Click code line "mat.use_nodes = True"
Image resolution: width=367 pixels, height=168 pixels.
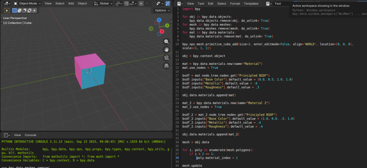coord(200,68)
